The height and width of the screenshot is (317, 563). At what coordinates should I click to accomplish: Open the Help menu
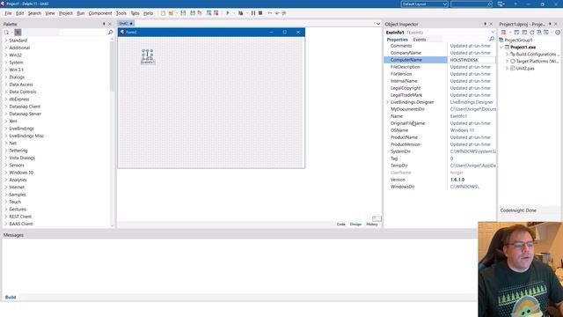click(x=149, y=13)
